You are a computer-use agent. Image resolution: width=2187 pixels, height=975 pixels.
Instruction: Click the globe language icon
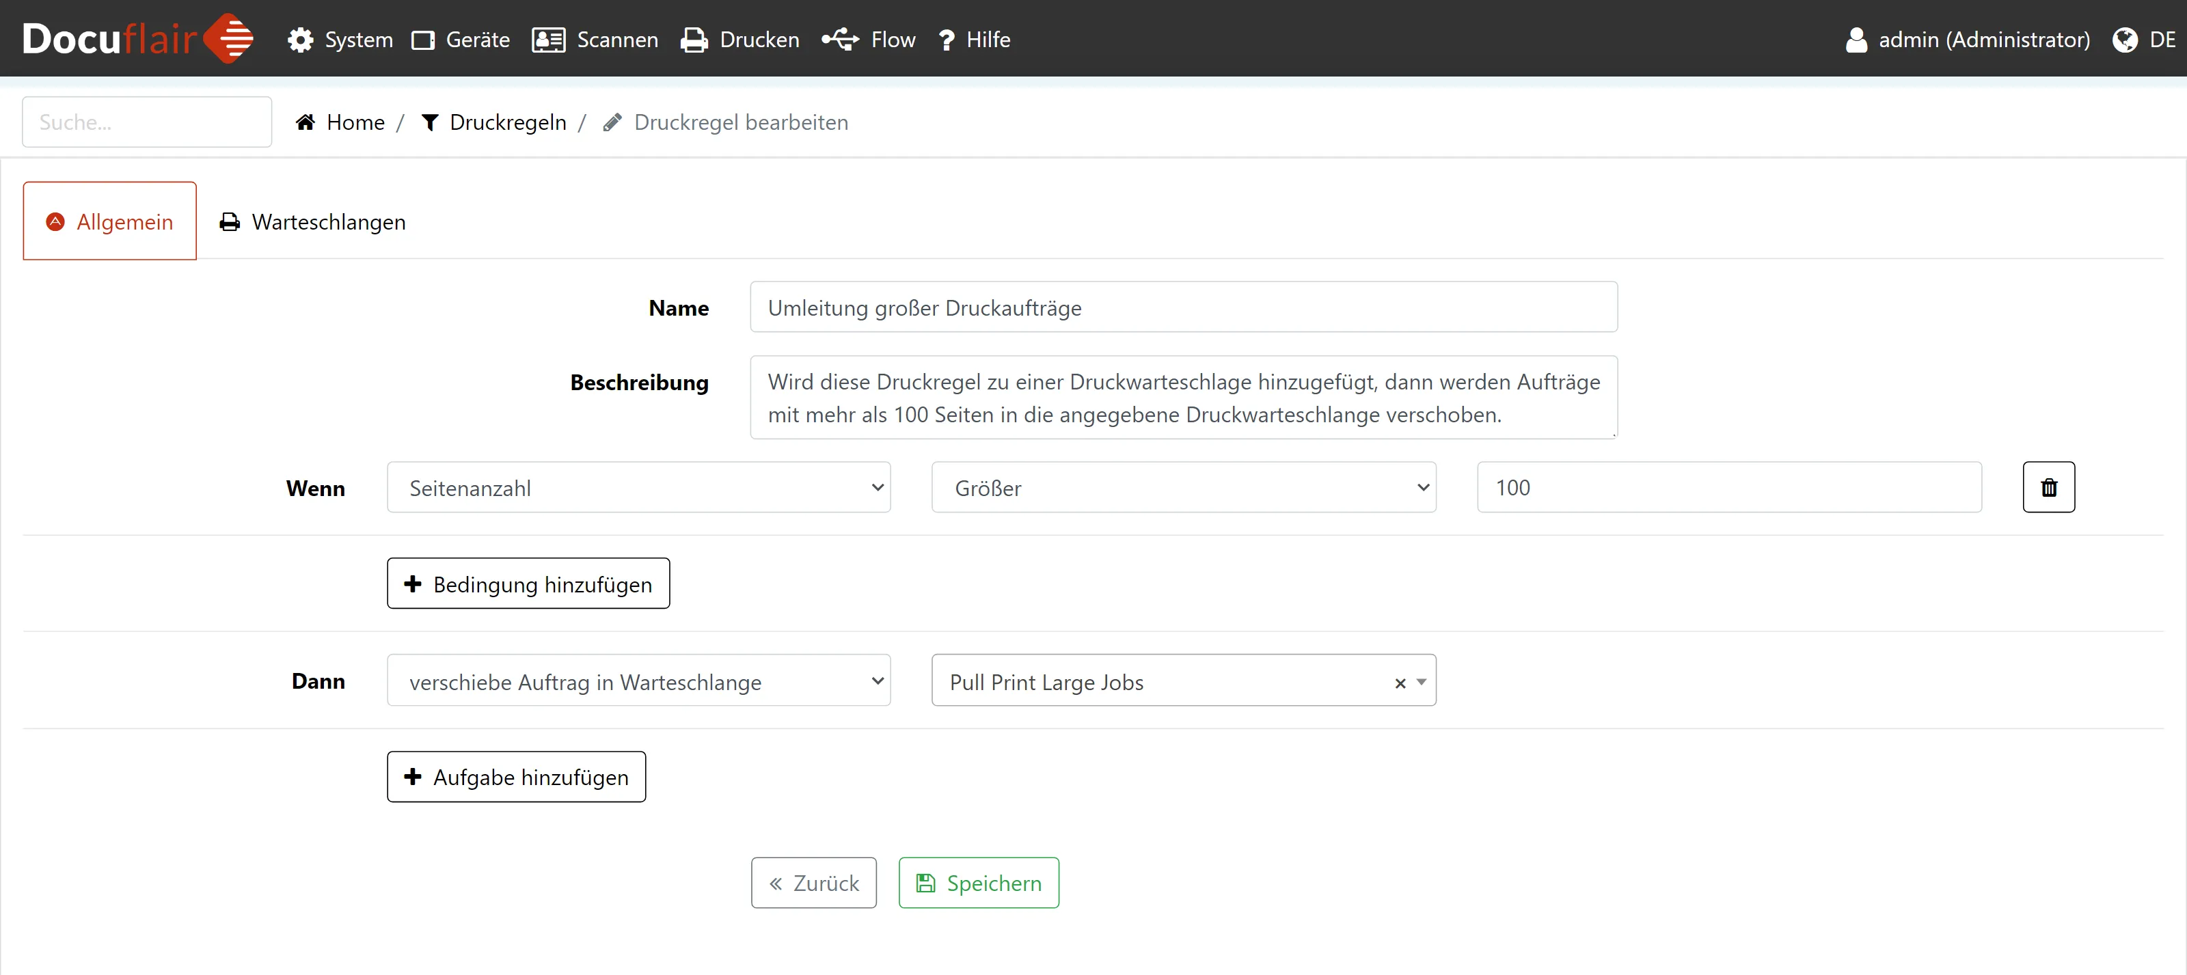pos(2124,40)
